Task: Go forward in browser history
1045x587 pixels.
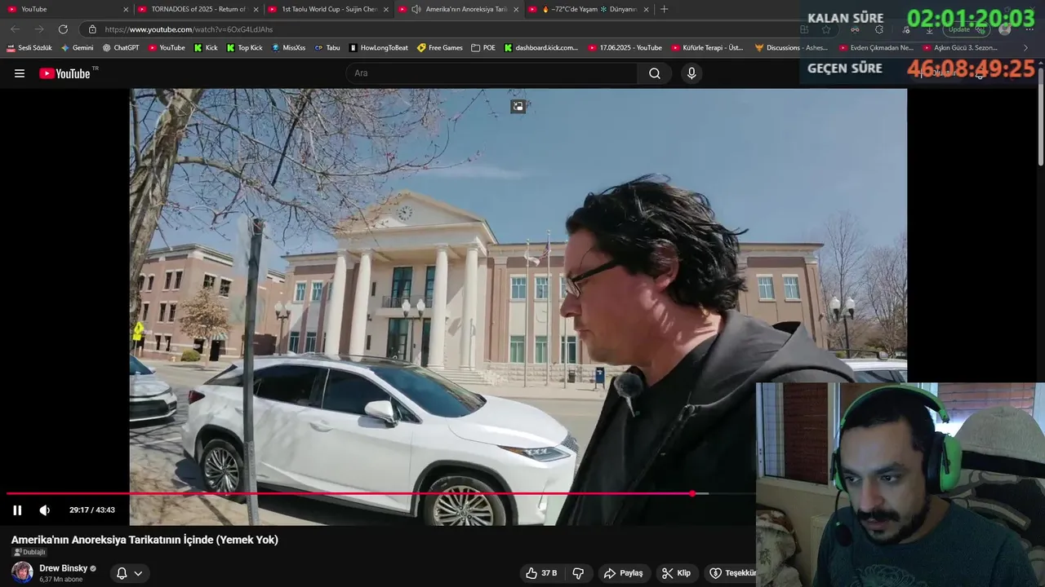Action: pos(39,29)
